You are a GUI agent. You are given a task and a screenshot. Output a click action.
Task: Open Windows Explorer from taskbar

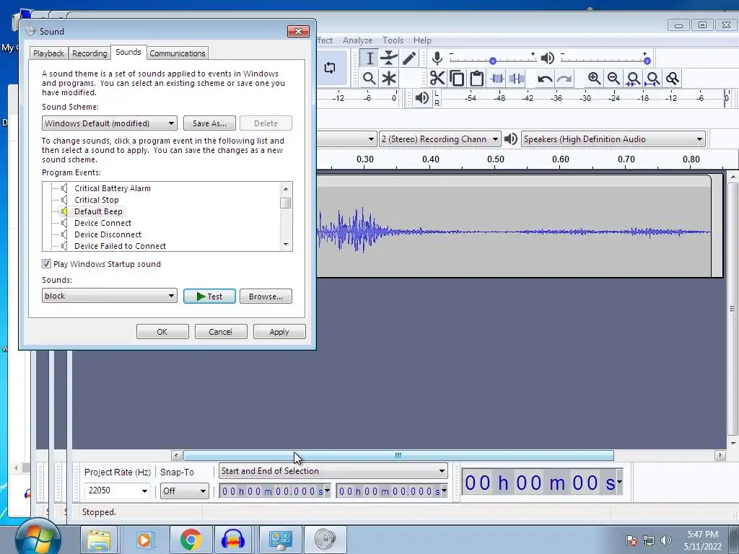tap(99, 540)
